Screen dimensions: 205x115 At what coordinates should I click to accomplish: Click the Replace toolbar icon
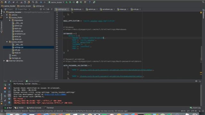point(37,2)
